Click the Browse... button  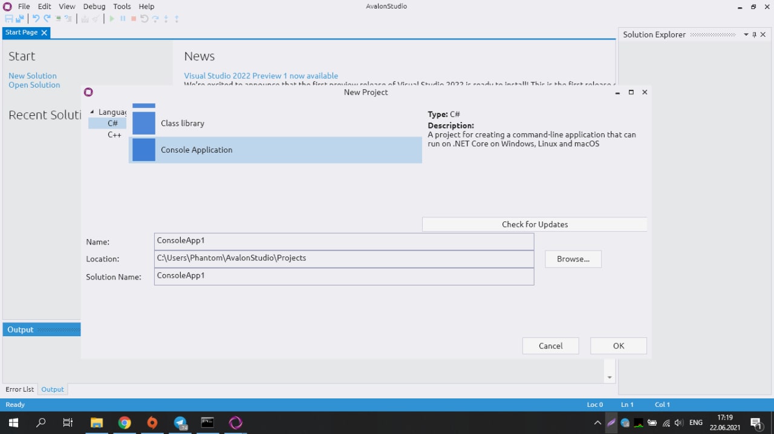[573, 259]
